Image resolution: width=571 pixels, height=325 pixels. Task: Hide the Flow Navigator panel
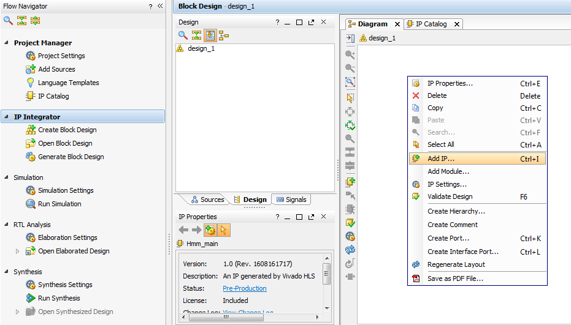tap(160, 6)
